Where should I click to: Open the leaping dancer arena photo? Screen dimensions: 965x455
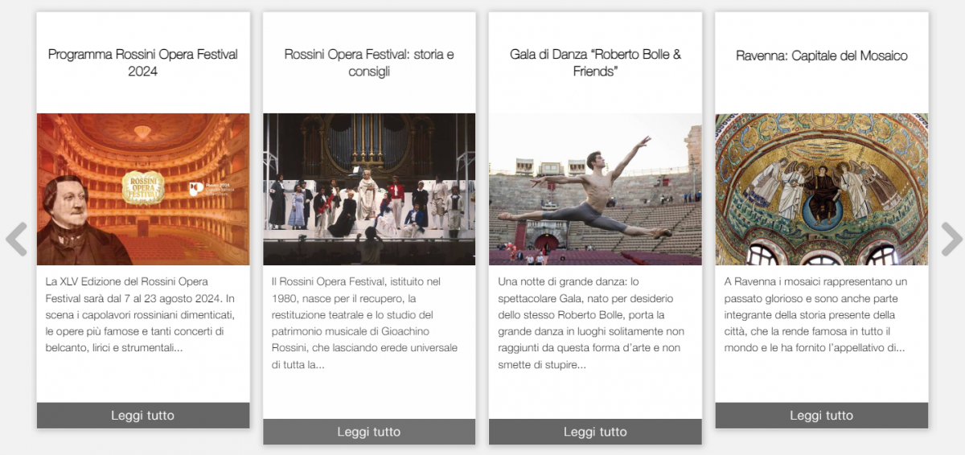coord(595,189)
